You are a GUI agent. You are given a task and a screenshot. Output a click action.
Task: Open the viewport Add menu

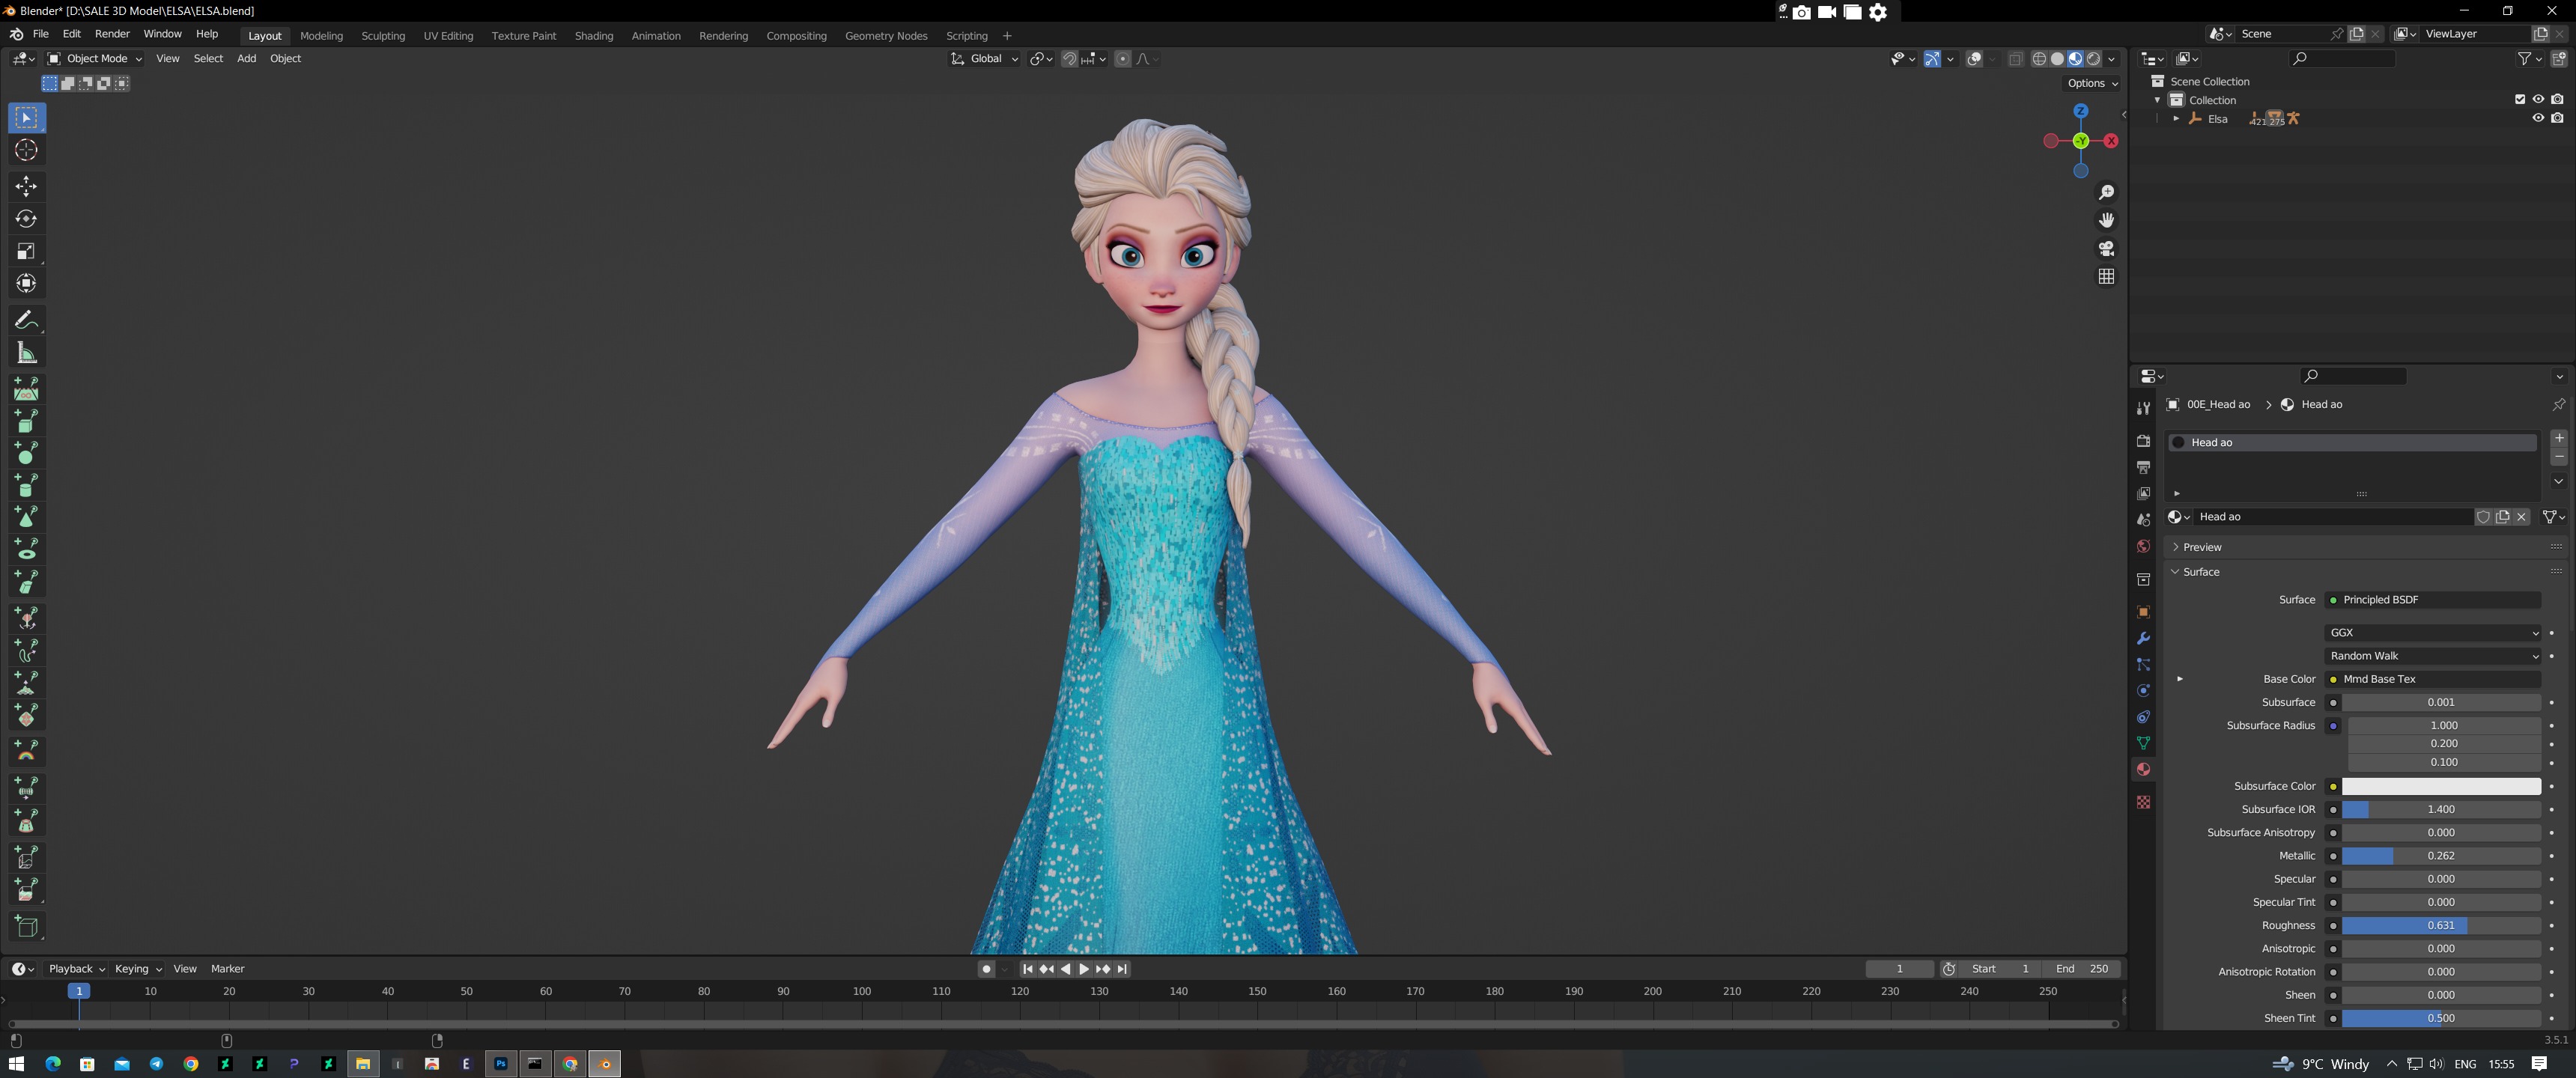(x=246, y=59)
